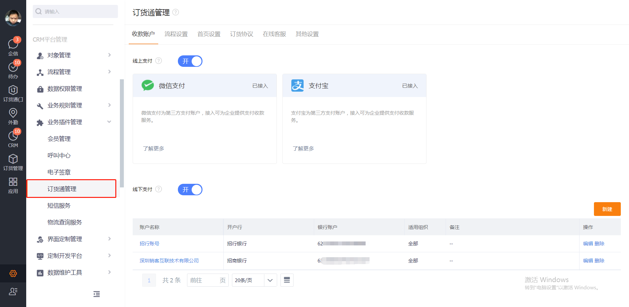
Task: Click the search magnifier icon
Action: [x=39, y=11]
